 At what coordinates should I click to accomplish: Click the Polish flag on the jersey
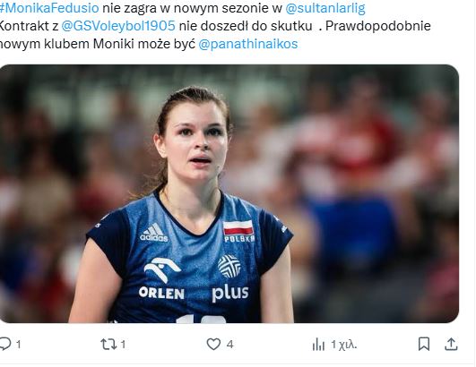pos(238,228)
